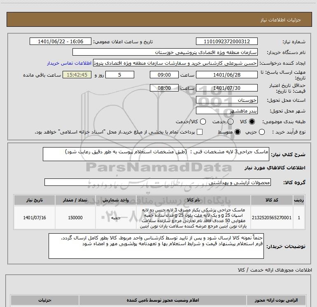Click the کد کالا column header
This screenshot has width=317, height=307.
[272, 200]
